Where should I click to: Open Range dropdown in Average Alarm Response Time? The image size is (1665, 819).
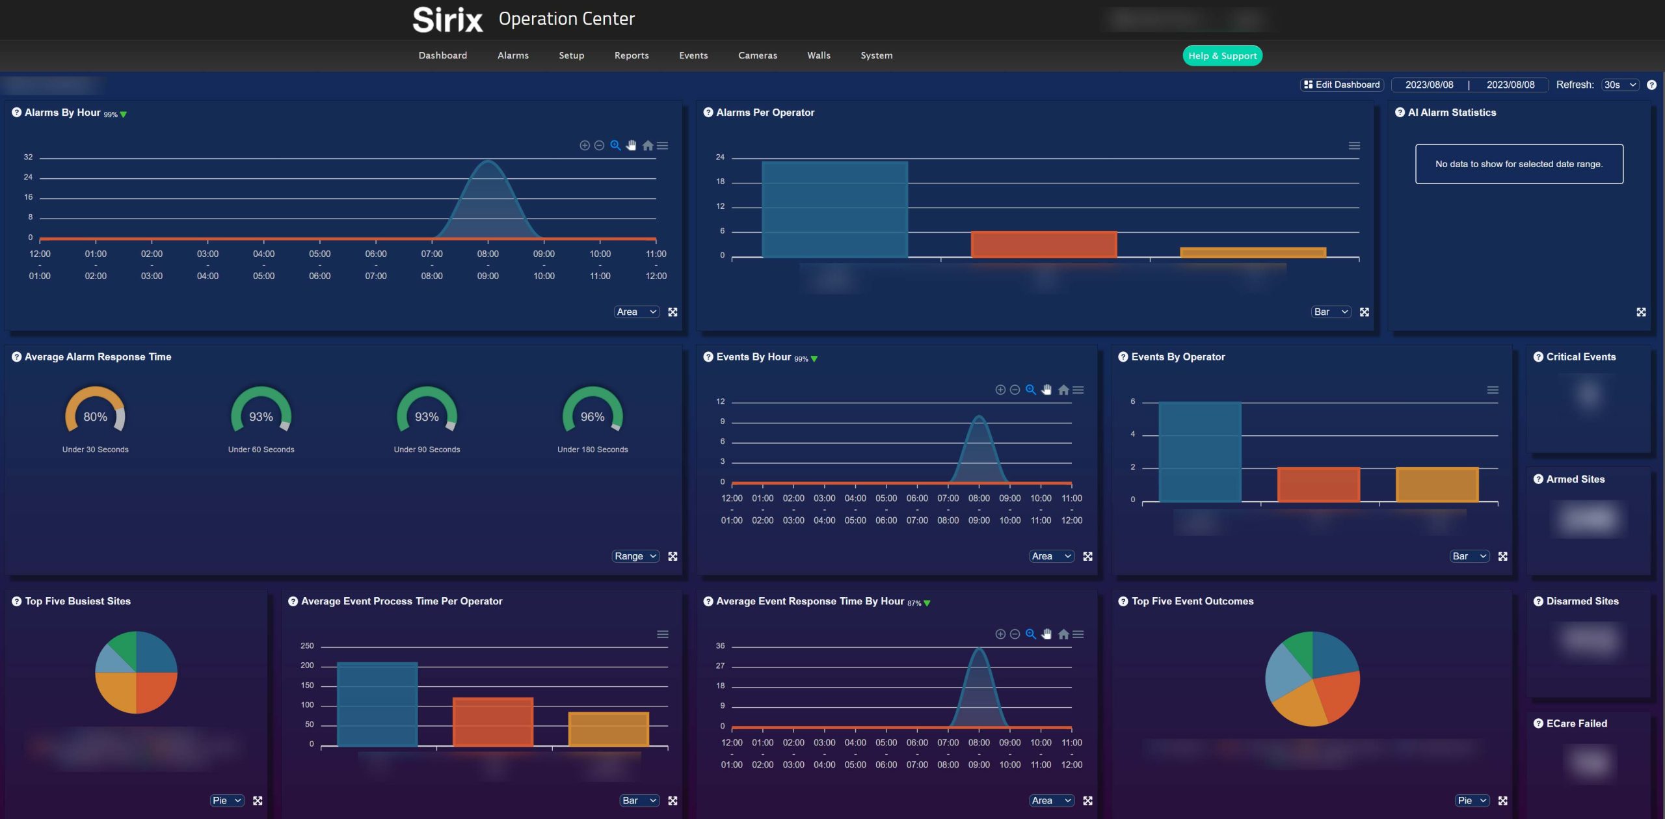tap(635, 557)
